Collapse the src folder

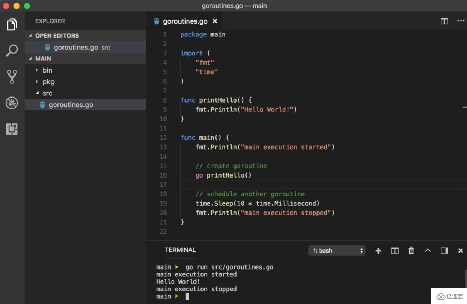pos(47,93)
